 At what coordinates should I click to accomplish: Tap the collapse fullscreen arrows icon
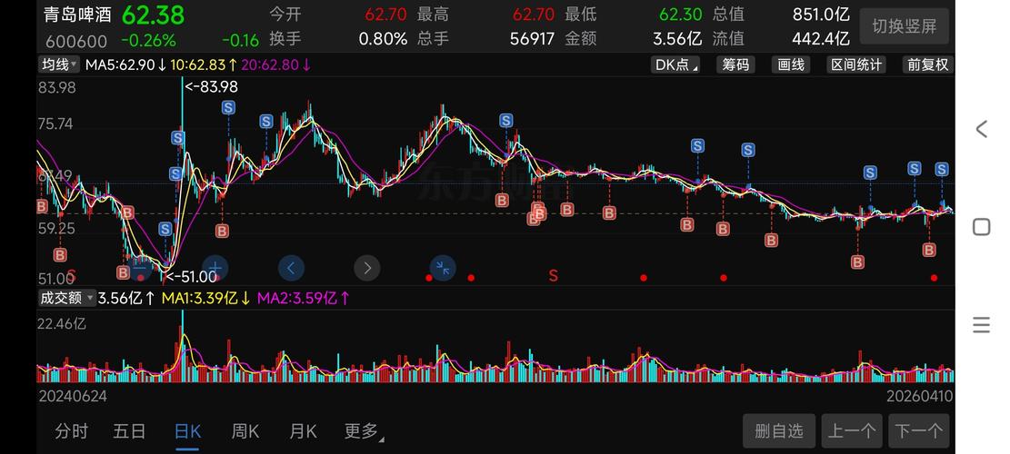[443, 268]
